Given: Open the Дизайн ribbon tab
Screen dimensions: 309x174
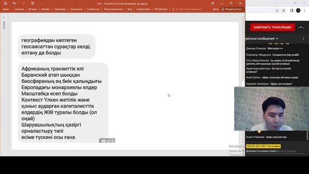Looking at the screenshot, I should pyautogui.click(x=45, y=9).
